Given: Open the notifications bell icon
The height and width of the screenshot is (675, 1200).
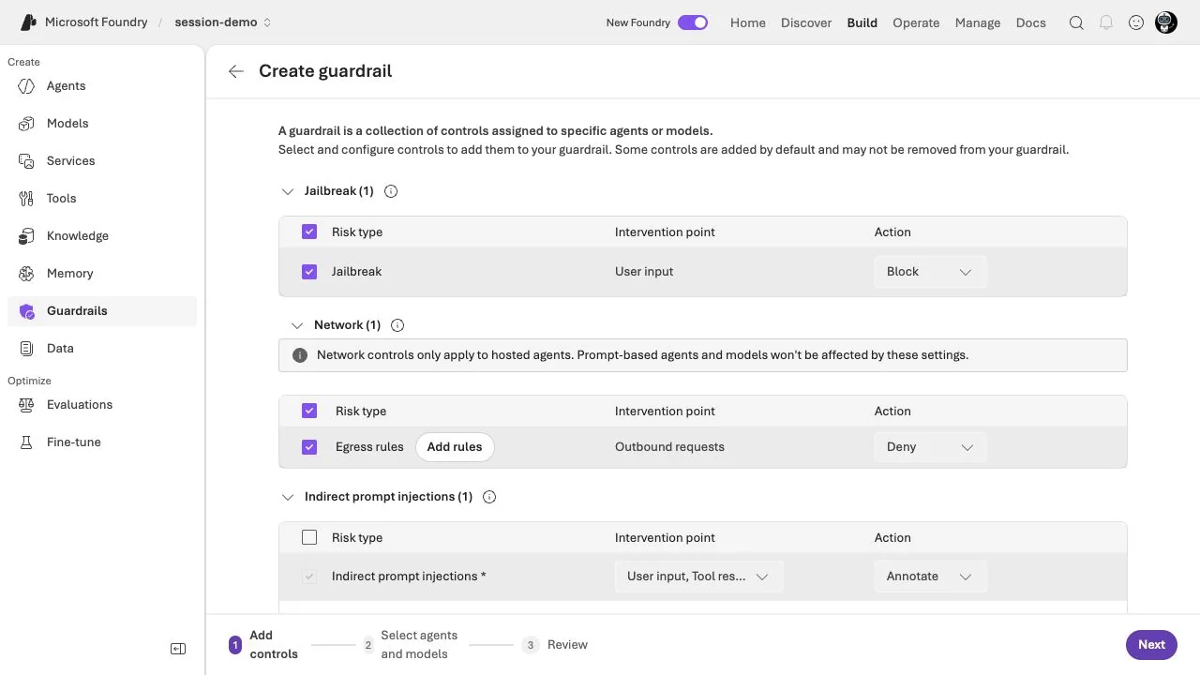Looking at the screenshot, I should point(1106,22).
